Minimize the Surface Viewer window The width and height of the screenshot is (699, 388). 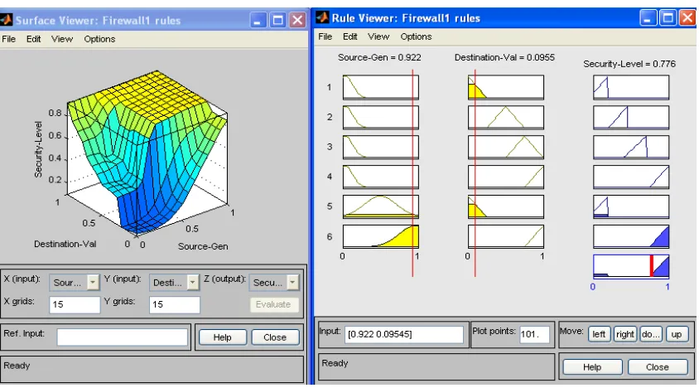[x=258, y=20]
